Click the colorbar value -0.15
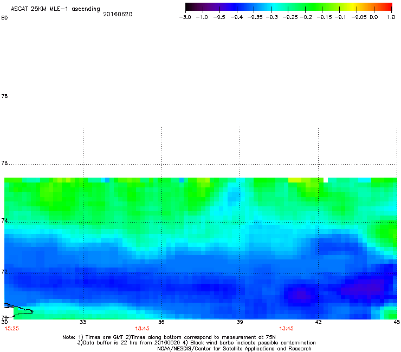Viewport: 401px width, 352px height. [324, 17]
